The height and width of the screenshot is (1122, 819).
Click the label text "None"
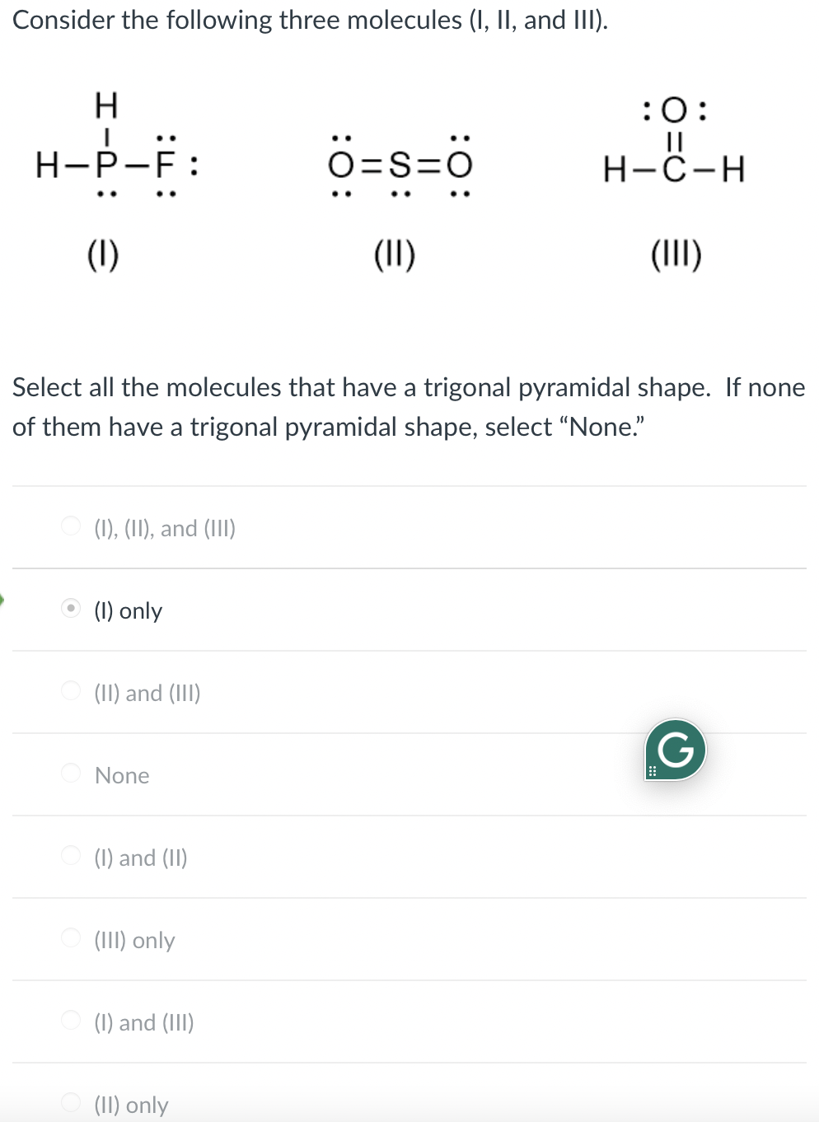tap(121, 775)
